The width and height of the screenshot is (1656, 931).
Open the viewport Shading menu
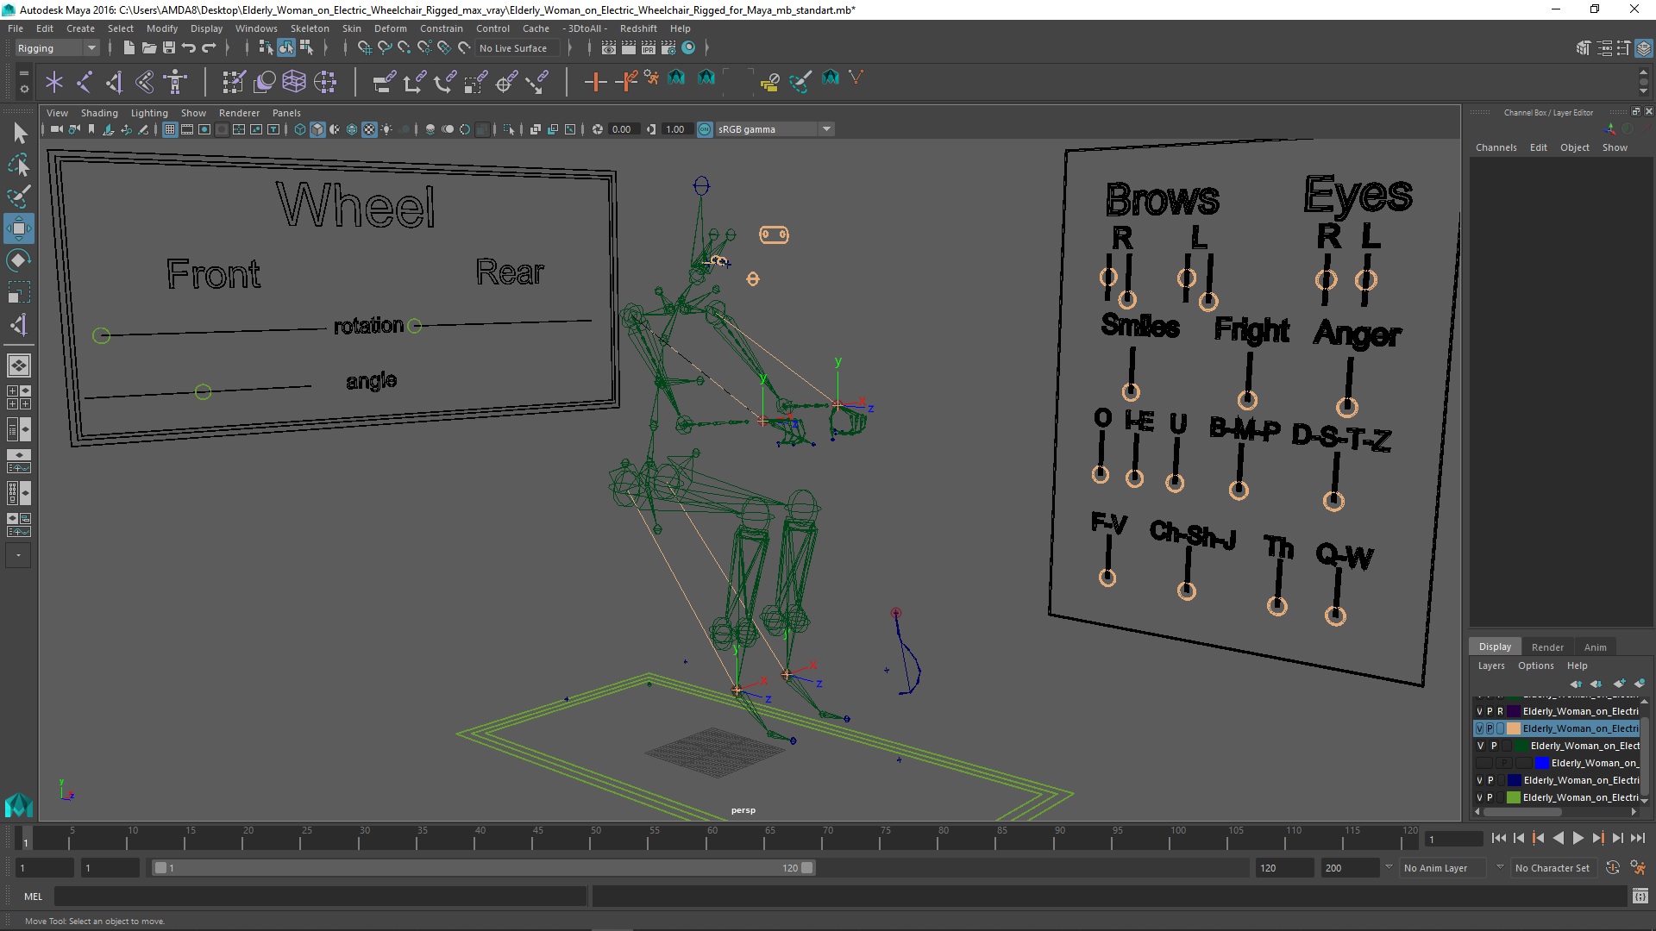99,113
